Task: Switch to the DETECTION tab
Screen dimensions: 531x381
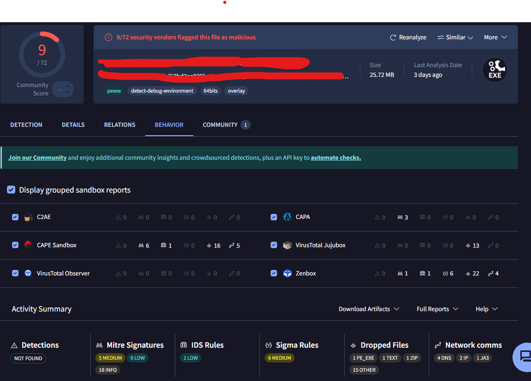Action: tap(26, 125)
